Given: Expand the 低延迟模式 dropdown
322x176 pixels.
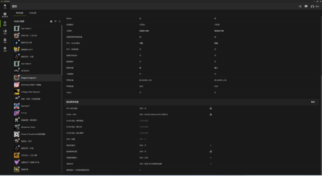Looking at the screenshot, I should point(211,145).
